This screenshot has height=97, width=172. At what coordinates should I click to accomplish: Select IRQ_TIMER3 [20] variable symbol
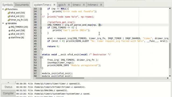(19, 27)
